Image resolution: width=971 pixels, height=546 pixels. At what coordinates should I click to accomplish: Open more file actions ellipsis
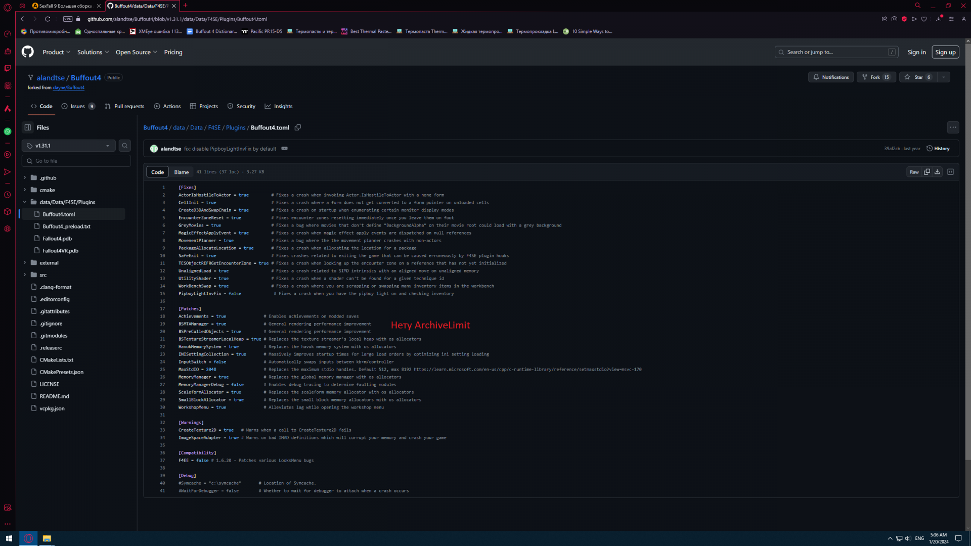[x=953, y=127]
